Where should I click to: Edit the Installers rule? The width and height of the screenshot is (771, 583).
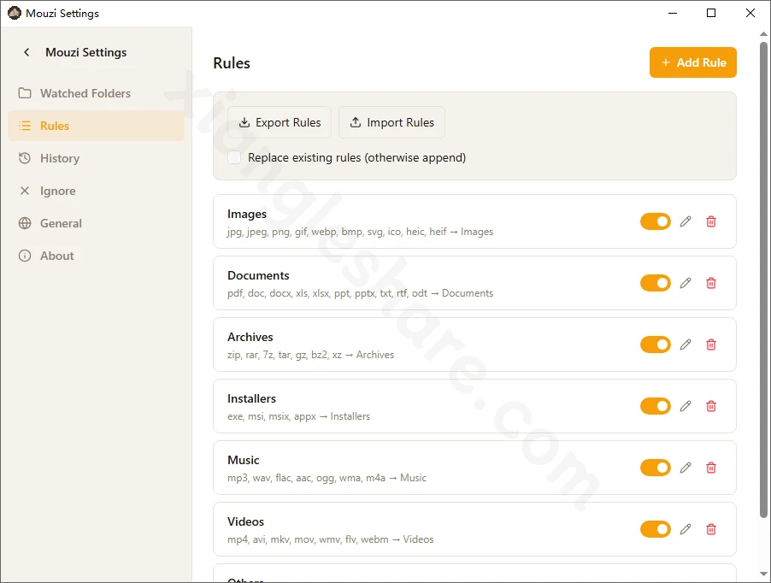686,406
